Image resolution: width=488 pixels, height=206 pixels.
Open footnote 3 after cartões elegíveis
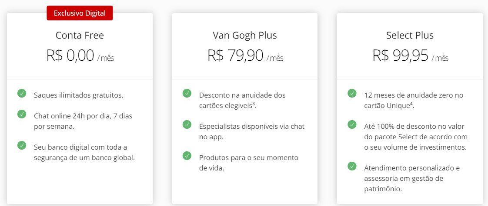pos(254,104)
